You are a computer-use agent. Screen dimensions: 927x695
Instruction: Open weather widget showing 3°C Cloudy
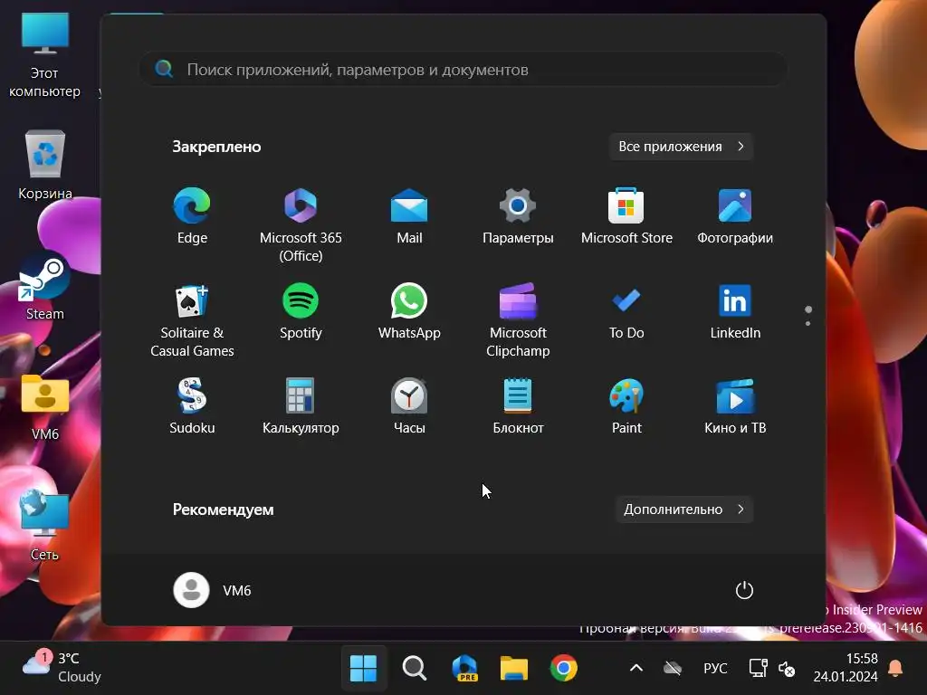[62, 667]
